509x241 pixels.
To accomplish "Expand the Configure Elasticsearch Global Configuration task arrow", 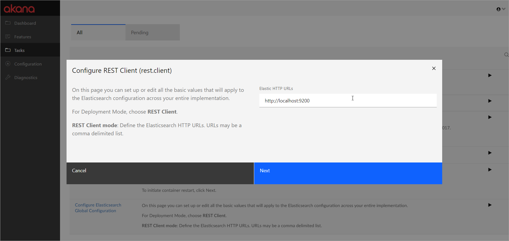I will click(490, 205).
